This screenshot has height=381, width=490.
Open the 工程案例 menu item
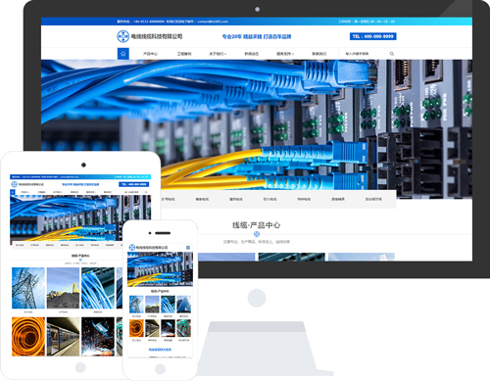184,54
